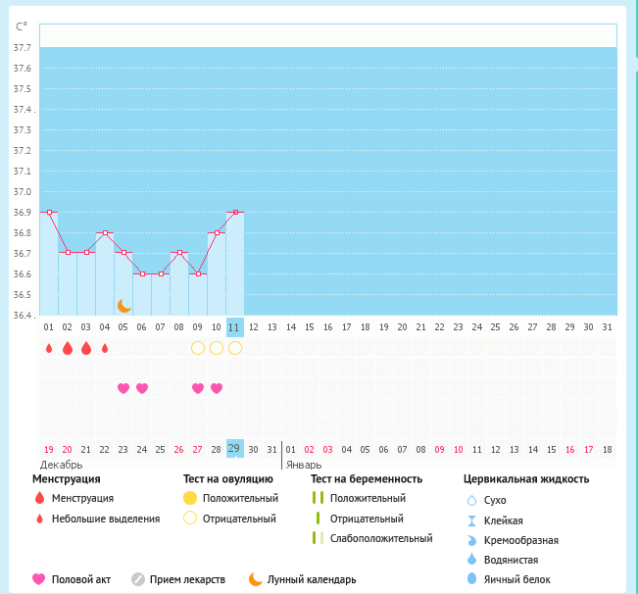638x594 pixels.
Task: Select the small spotting drop under day 01
Action: coord(49,348)
